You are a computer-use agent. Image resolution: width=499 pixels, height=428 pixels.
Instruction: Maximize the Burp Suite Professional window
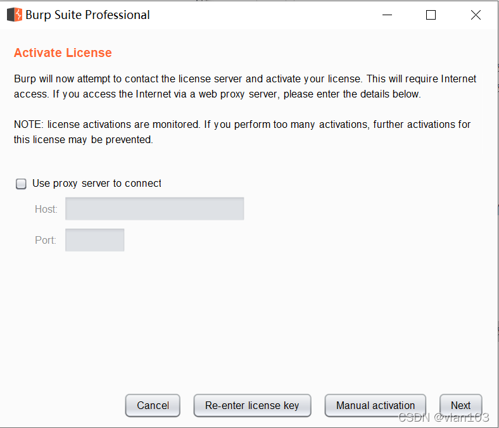click(431, 15)
